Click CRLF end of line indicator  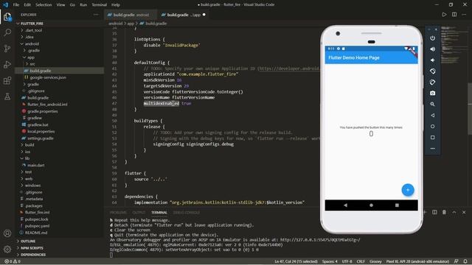click(x=361, y=261)
